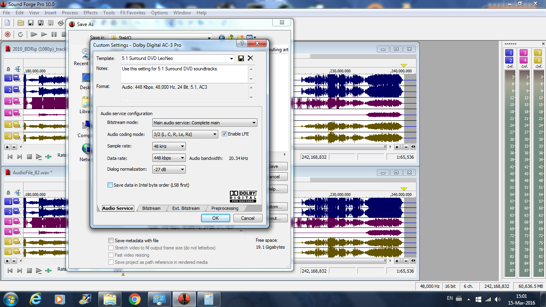Disable the Enable LFE checkbox
Viewport: 546px width, 307px height.
click(224, 134)
